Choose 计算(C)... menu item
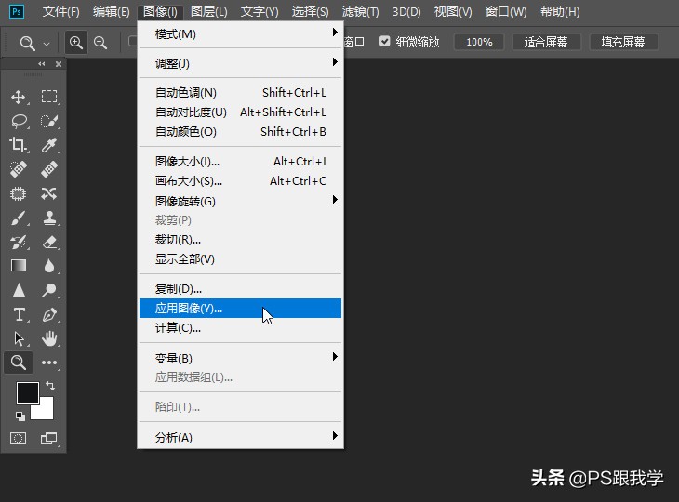This screenshot has height=502, width=679. [240, 327]
